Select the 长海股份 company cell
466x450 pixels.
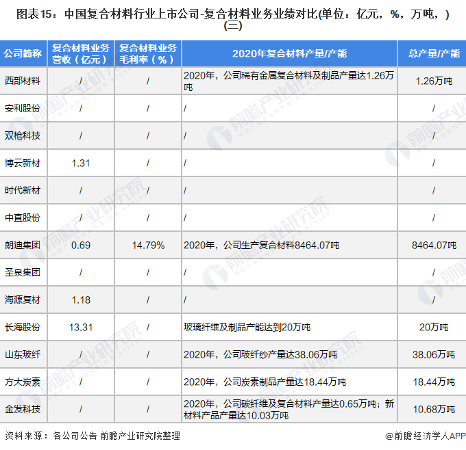(x=23, y=327)
